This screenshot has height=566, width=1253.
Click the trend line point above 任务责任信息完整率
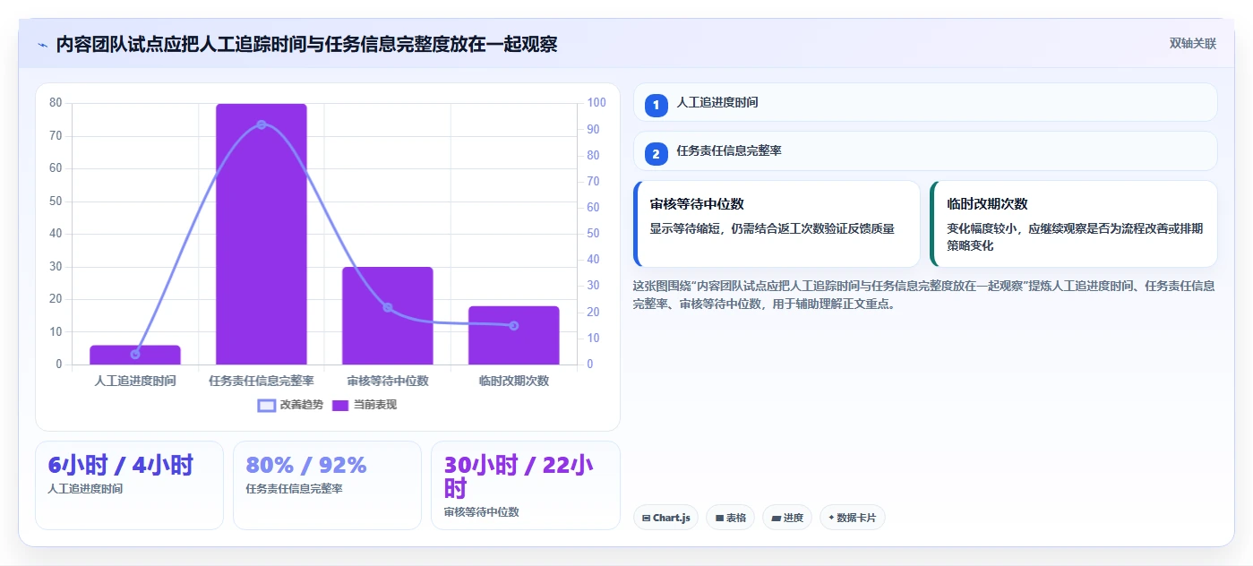point(262,124)
